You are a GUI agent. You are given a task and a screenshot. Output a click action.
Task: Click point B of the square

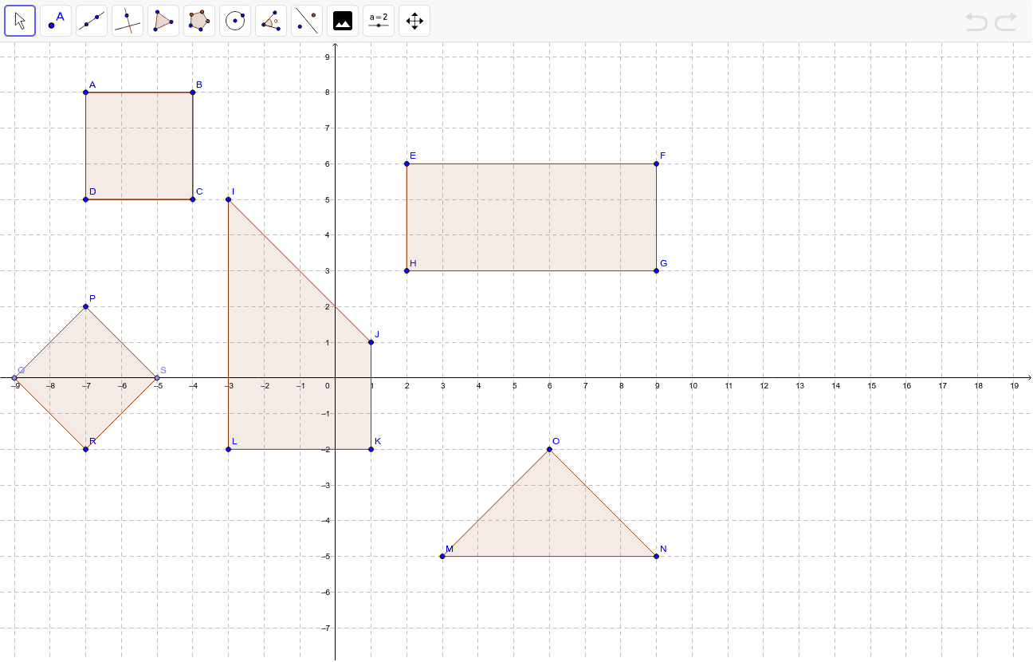pos(193,93)
